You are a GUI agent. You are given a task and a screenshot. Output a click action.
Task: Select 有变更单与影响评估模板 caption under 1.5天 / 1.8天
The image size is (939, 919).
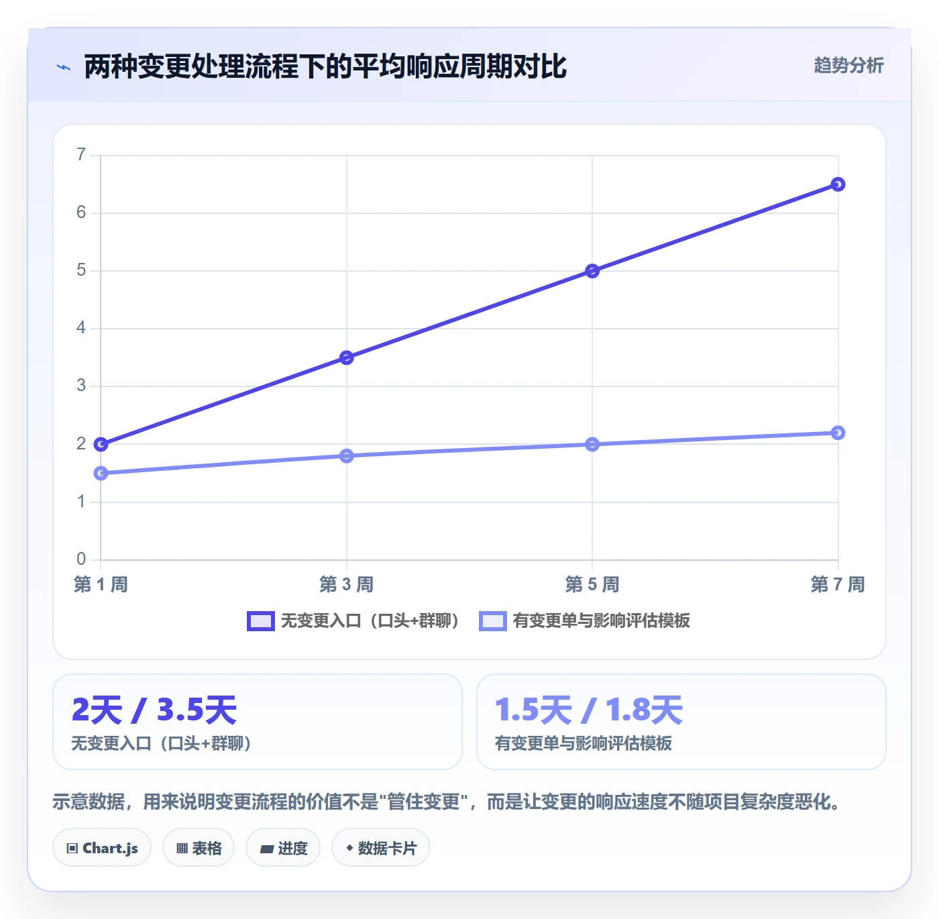pyautogui.click(x=584, y=743)
